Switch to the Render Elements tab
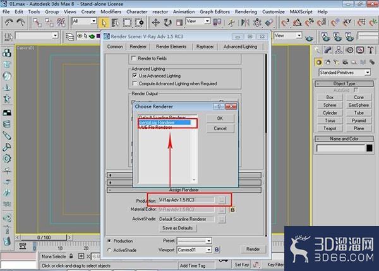 (x=171, y=46)
